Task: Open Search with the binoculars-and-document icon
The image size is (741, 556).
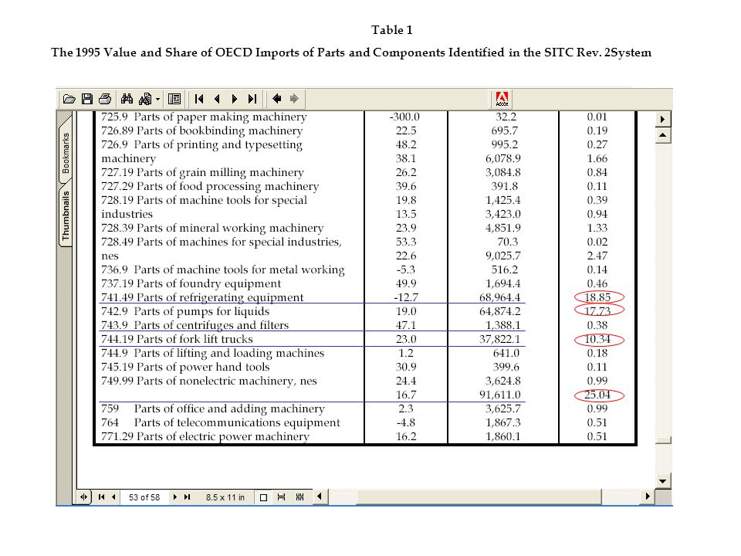Action: (145, 99)
